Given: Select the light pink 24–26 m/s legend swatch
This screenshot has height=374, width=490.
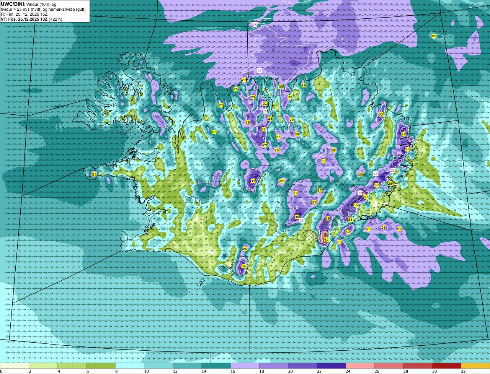Looking at the screenshot, I should [x=360, y=366].
